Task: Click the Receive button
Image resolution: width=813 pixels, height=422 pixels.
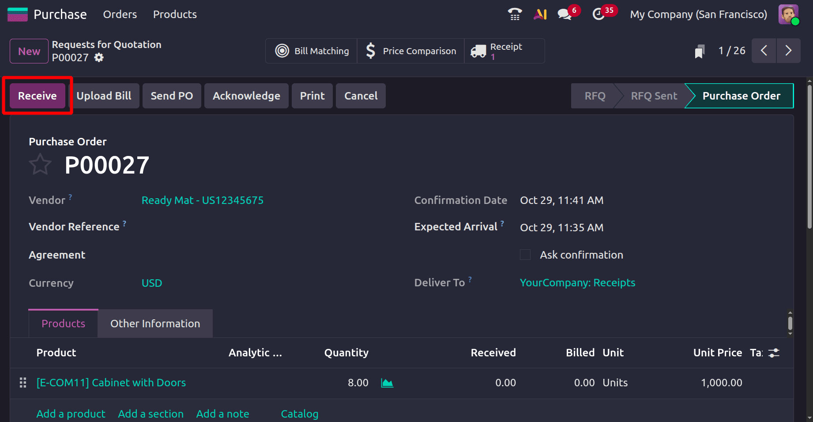Action: pos(37,96)
